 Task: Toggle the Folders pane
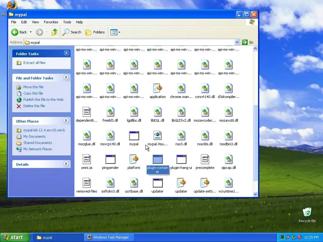(95, 32)
